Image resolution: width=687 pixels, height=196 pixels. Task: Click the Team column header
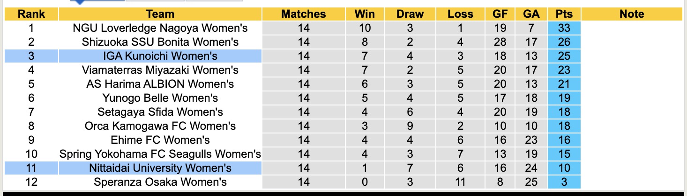160,14
